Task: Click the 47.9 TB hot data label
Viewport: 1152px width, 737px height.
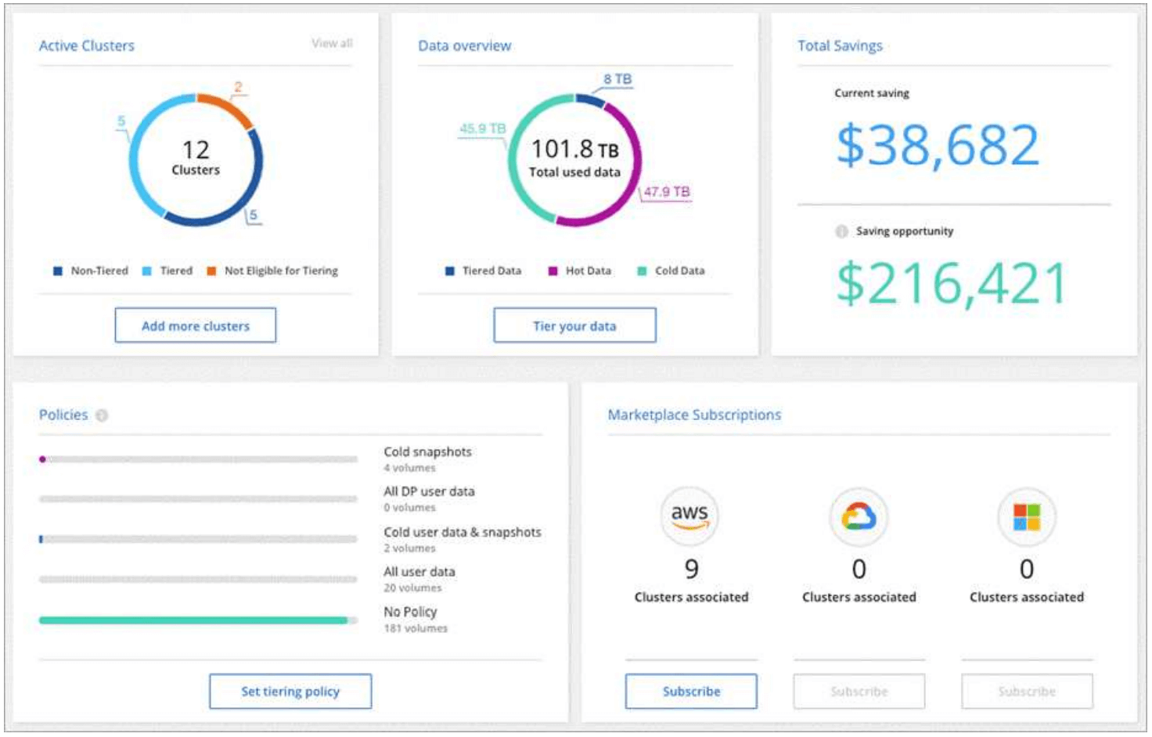Action: pos(667,192)
